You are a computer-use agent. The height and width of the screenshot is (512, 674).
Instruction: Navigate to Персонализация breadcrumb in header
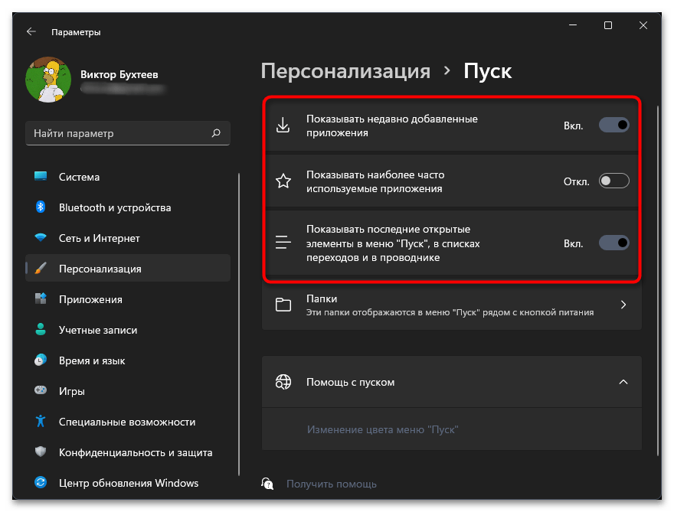pos(345,72)
